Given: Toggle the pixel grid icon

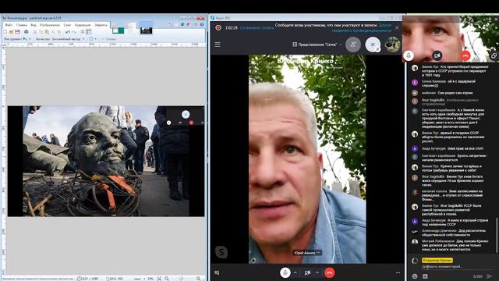Looking at the screenshot, I should pos(83,32).
